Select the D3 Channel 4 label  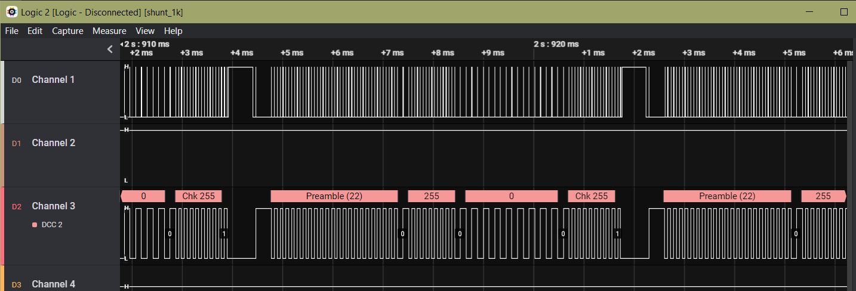pyautogui.click(x=53, y=284)
